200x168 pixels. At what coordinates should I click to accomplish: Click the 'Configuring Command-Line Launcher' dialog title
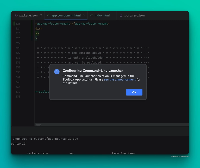tap(93, 71)
